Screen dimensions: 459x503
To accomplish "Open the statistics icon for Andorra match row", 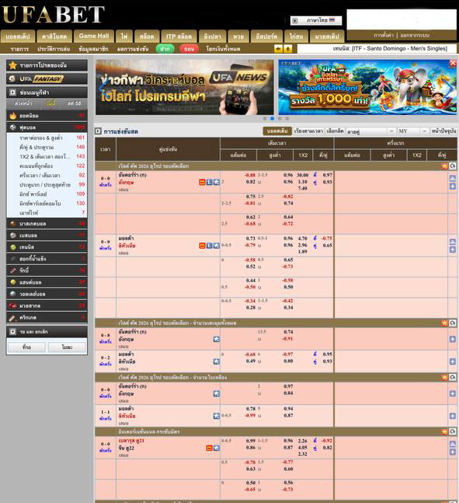I will pos(452,178).
